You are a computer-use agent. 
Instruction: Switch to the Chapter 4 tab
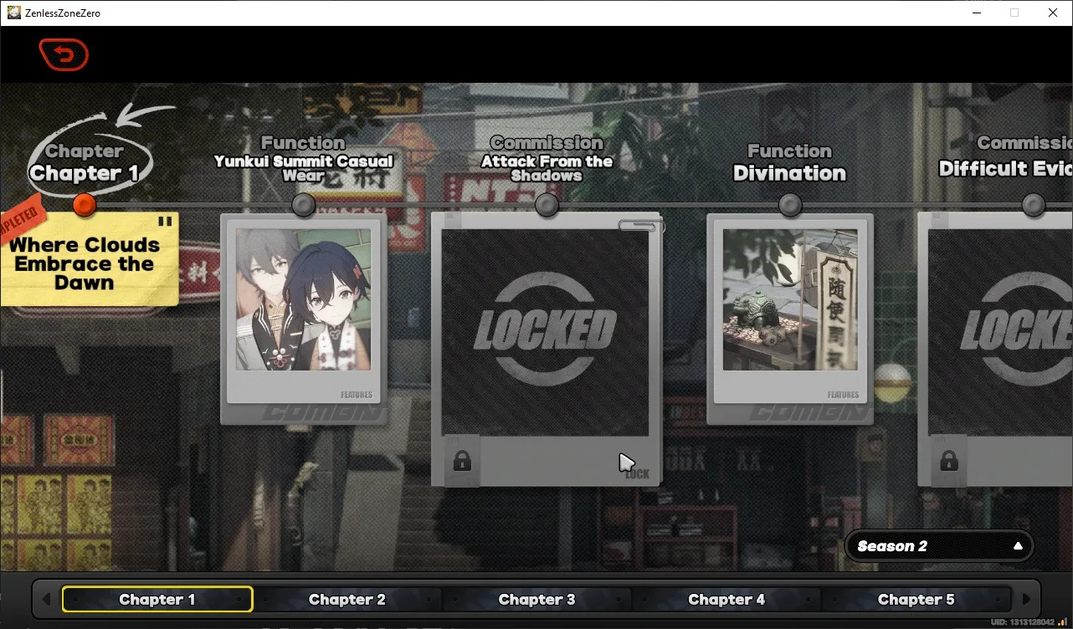click(726, 599)
